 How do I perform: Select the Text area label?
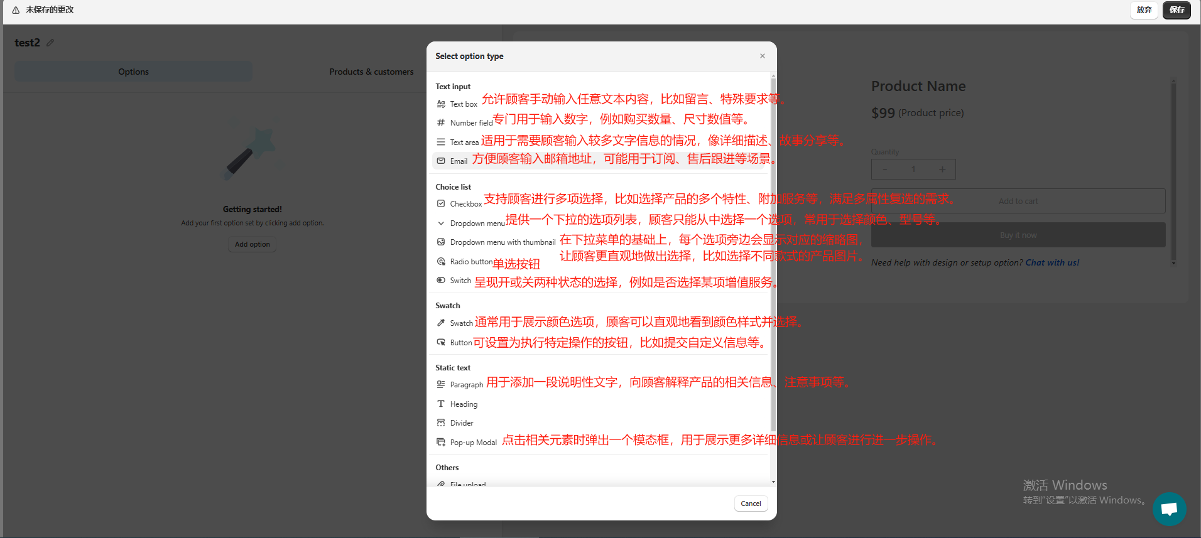pos(464,143)
